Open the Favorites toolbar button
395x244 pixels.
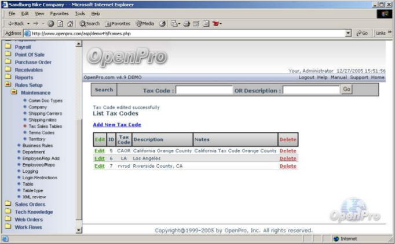pyautogui.click(x=118, y=24)
